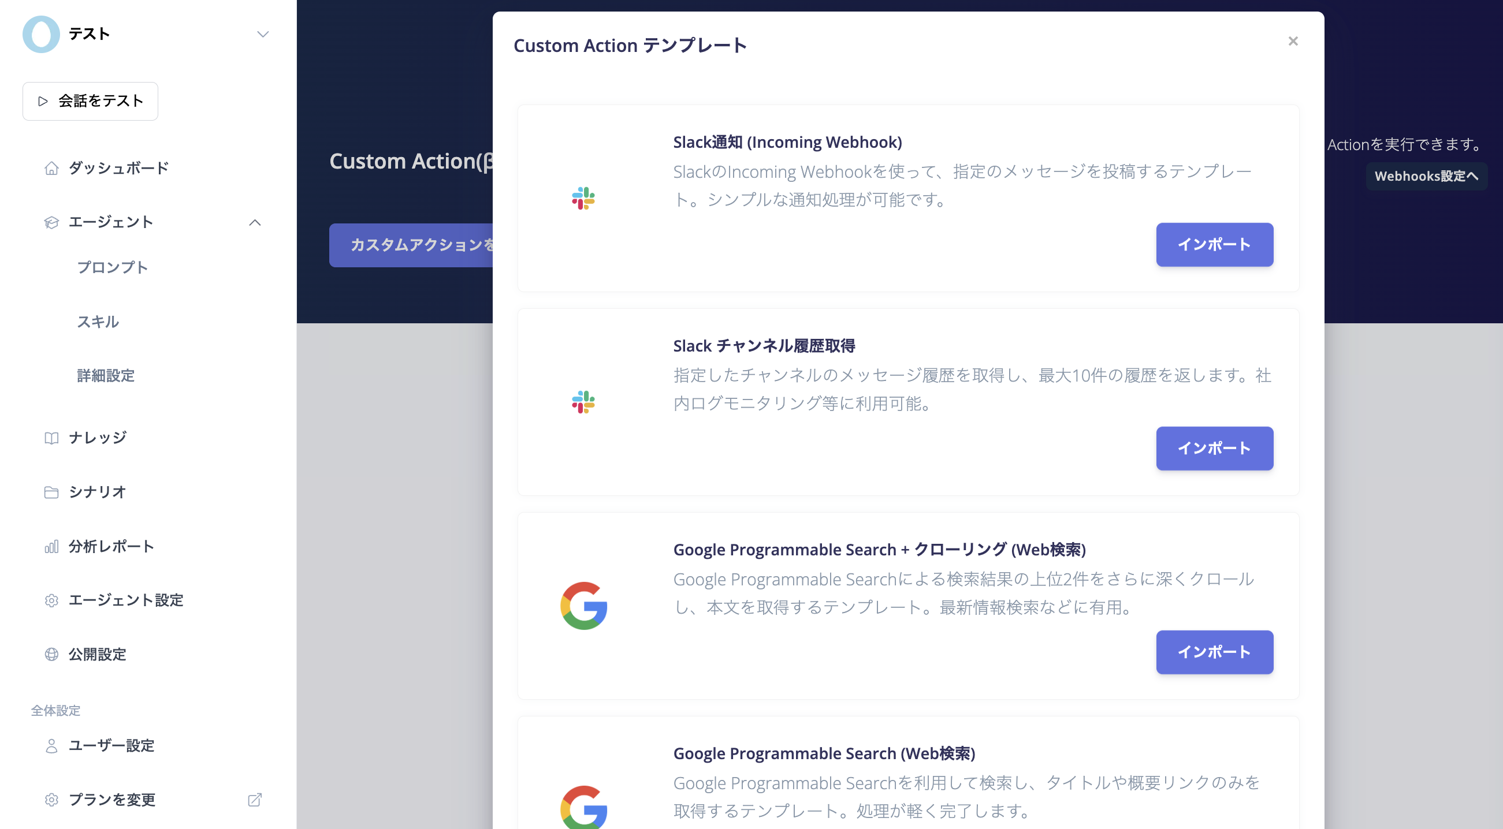Click the book icon beside ナレッジ
The height and width of the screenshot is (829, 1503).
coord(51,438)
